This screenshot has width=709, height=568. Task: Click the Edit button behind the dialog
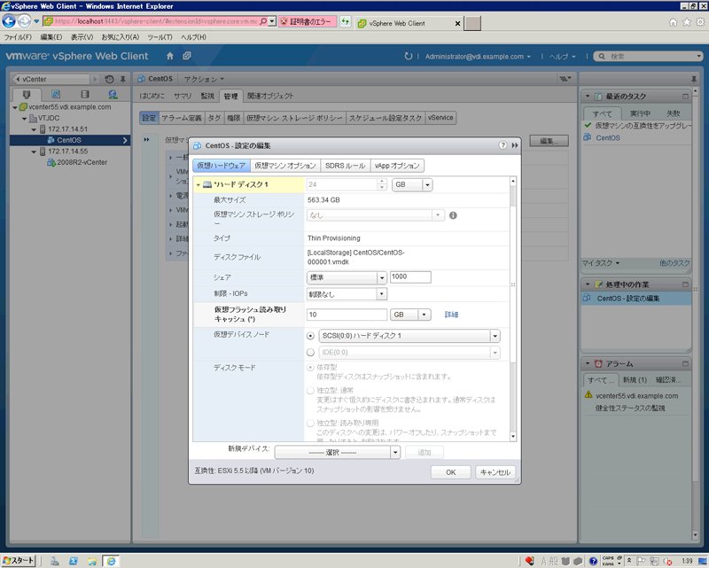click(549, 141)
